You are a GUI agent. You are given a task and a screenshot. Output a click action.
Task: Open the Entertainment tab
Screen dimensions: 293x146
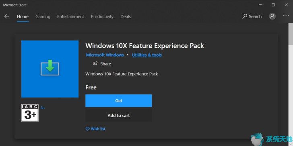point(70,16)
